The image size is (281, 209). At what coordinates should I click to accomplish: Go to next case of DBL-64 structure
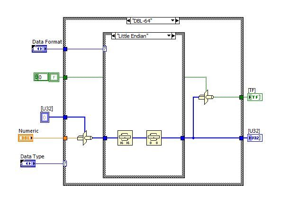tap(177, 21)
